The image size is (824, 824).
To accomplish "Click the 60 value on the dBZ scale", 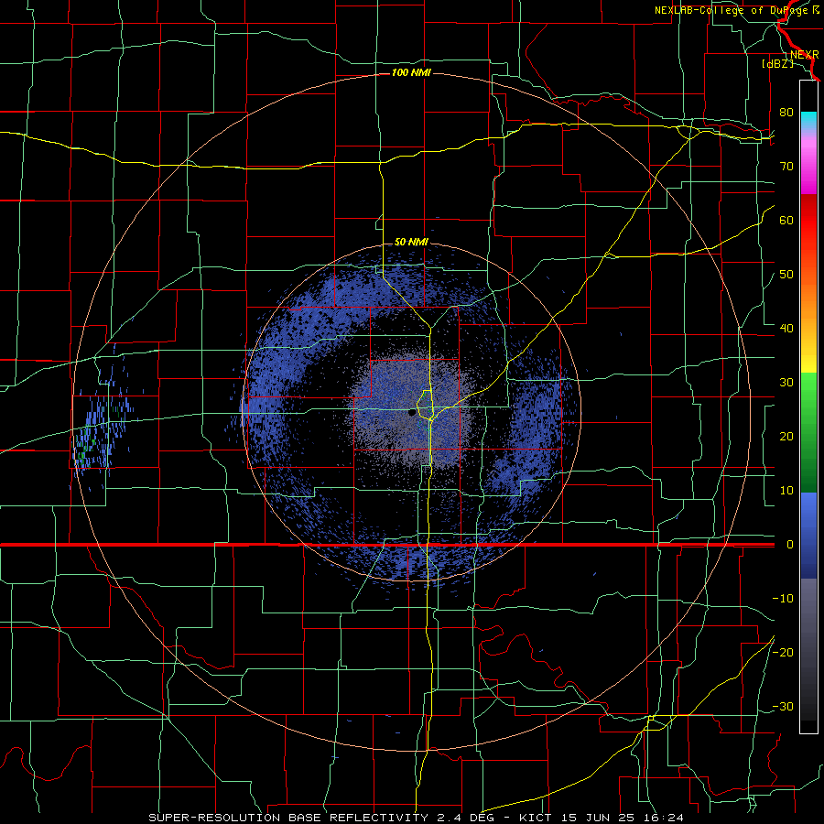I will pos(786,220).
